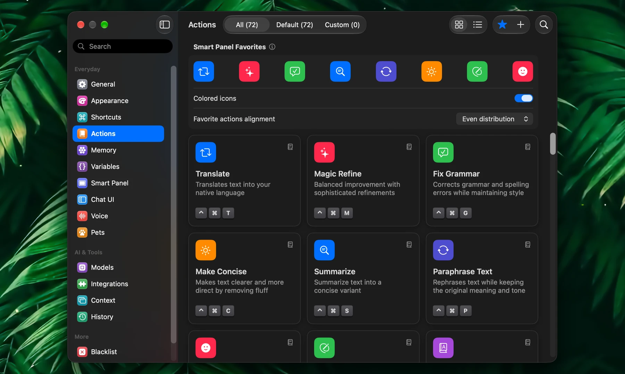Open Favorite actions alignment dropdown
625x374 pixels.
click(x=494, y=119)
